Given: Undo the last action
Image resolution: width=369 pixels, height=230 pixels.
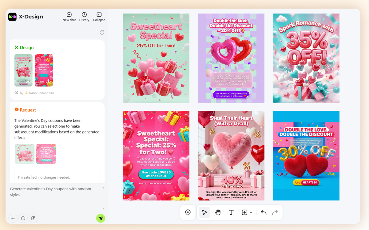Looking at the screenshot, I should click(x=263, y=212).
